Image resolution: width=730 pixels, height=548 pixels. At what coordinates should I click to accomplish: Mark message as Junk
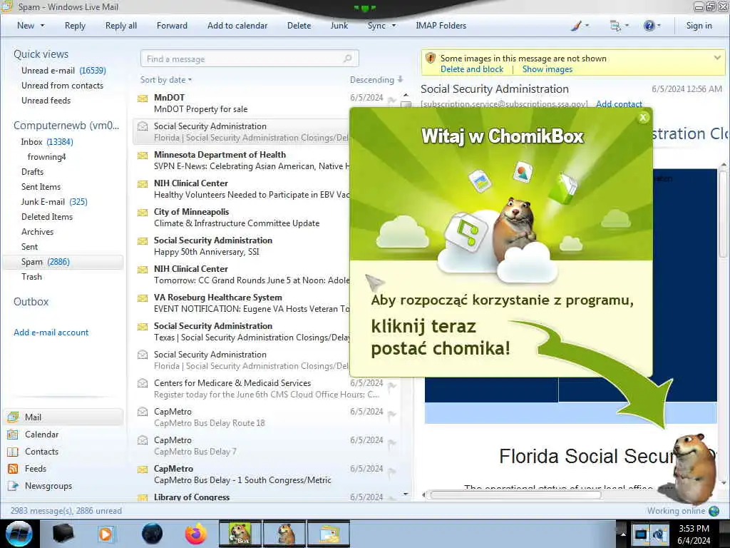pos(339,26)
